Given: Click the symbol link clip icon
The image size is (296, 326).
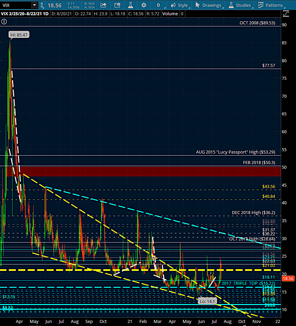Looking at the screenshot, I should click(x=42, y=5).
